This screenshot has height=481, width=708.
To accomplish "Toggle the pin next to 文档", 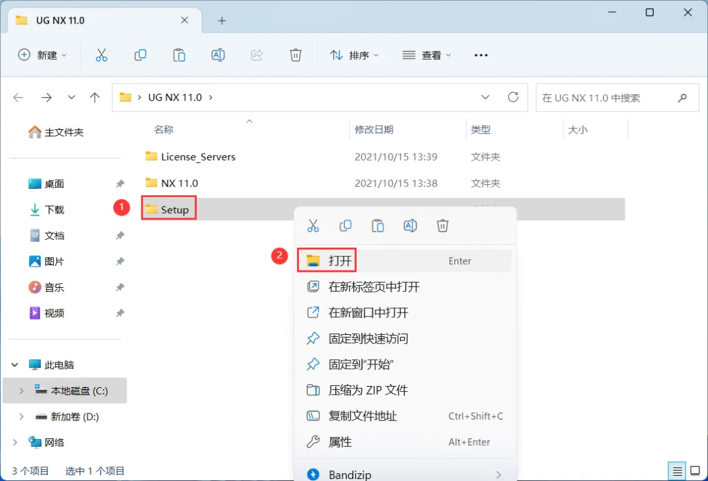I will pos(120,235).
